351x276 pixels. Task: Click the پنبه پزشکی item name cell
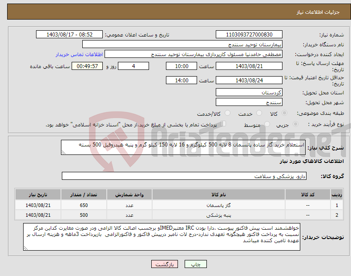point(219,215)
